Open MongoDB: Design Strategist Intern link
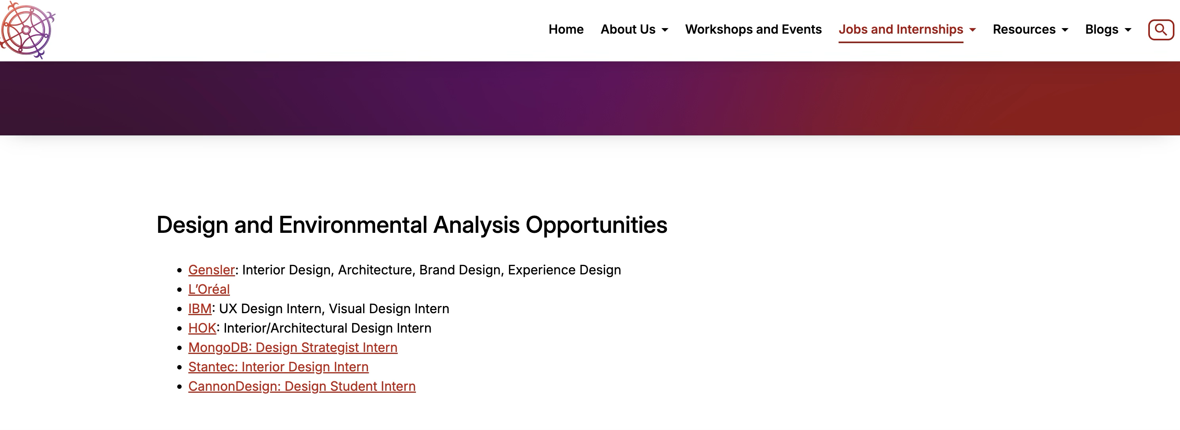This screenshot has height=430, width=1180. (x=293, y=348)
